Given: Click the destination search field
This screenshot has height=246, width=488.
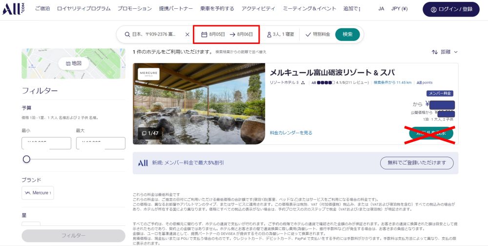Looking at the screenshot, I should coord(154,35).
